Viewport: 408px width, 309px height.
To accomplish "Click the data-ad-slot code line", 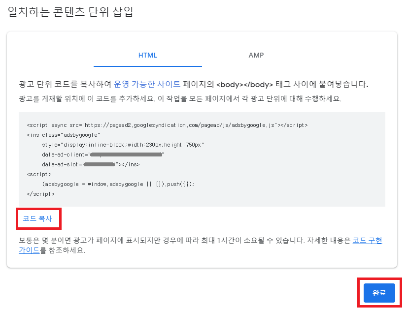I will (91, 164).
